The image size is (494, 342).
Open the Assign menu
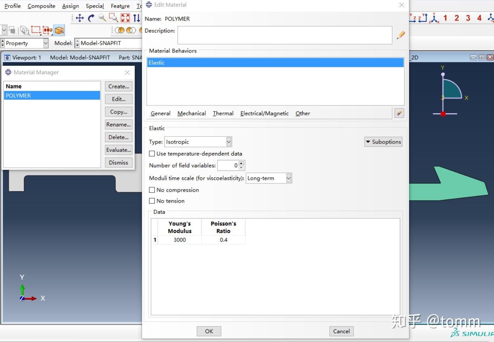tap(71, 6)
